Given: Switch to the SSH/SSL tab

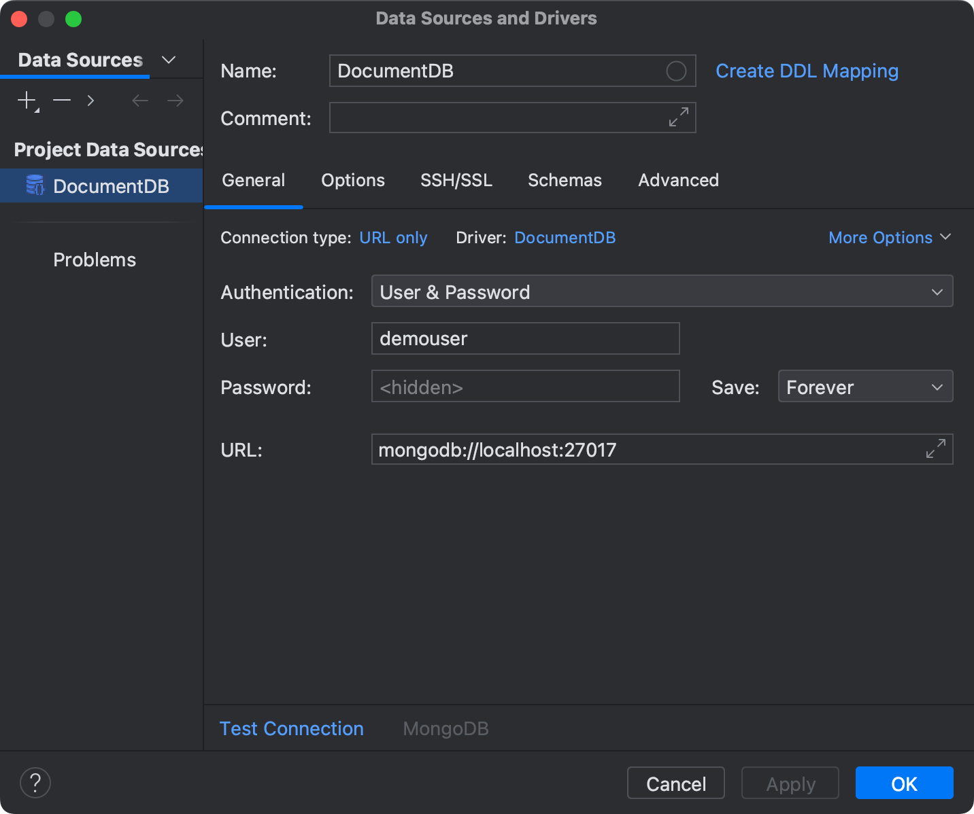Looking at the screenshot, I should [x=456, y=180].
